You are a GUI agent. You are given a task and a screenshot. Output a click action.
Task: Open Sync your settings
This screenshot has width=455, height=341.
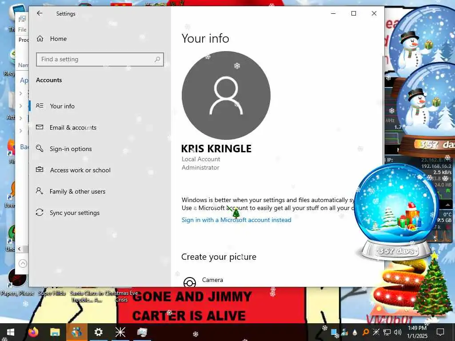point(75,213)
